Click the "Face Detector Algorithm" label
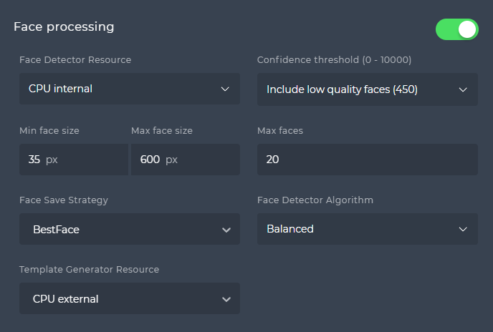This screenshot has width=493, height=332. [x=315, y=200]
